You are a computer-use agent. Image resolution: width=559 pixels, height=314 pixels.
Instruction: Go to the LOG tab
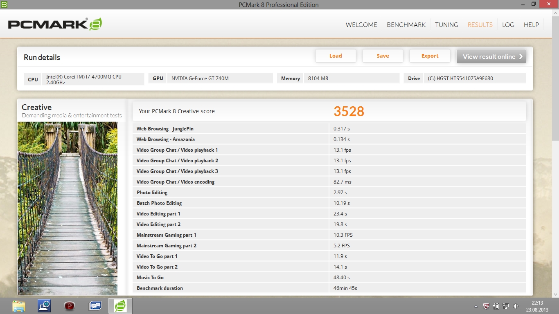[x=508, y=25]
